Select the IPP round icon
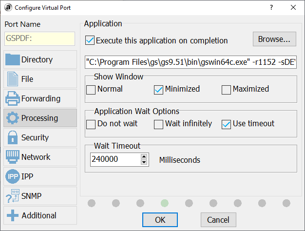This screenshot has height=231, width=305. coord(13,177)
